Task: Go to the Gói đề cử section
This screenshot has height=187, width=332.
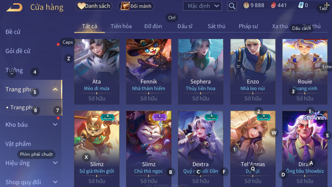Action: click(18, 51)
